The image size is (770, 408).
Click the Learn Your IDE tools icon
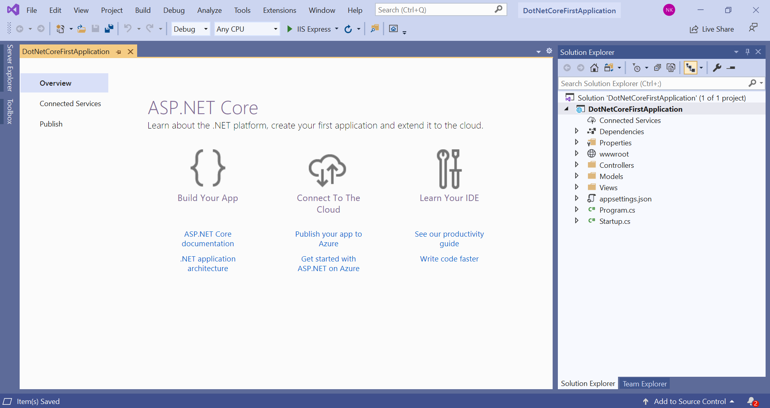449,169
